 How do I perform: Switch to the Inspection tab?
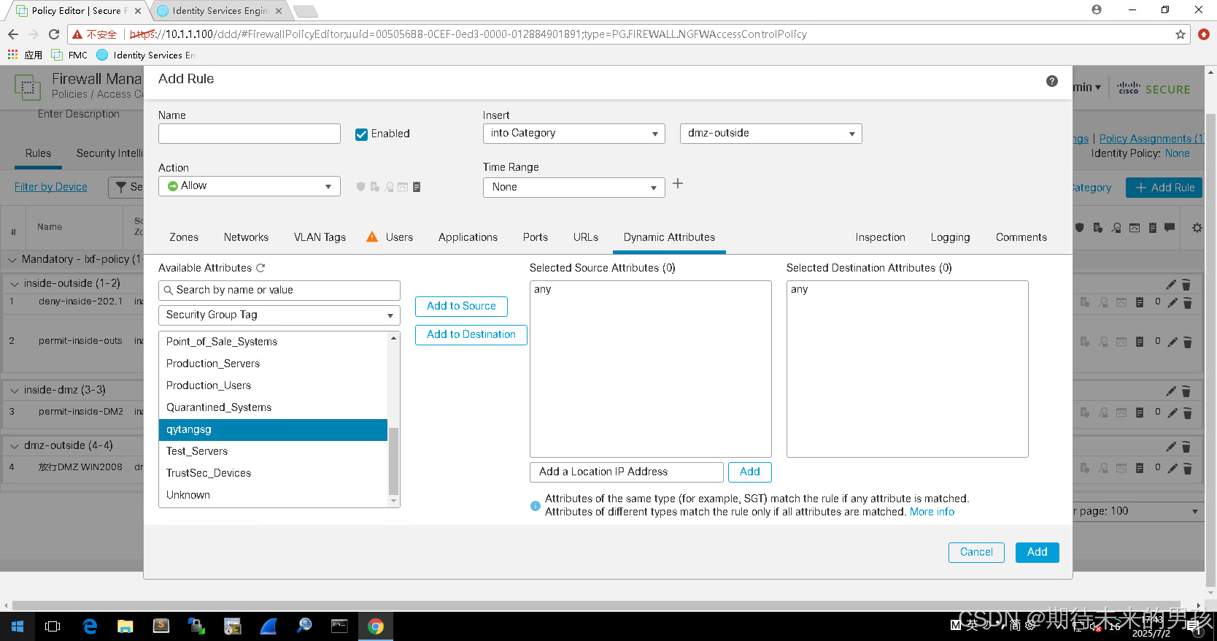click(x=880, y=237)
